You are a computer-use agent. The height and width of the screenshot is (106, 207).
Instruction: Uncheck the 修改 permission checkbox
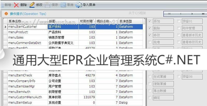click(x=150, y=35)
